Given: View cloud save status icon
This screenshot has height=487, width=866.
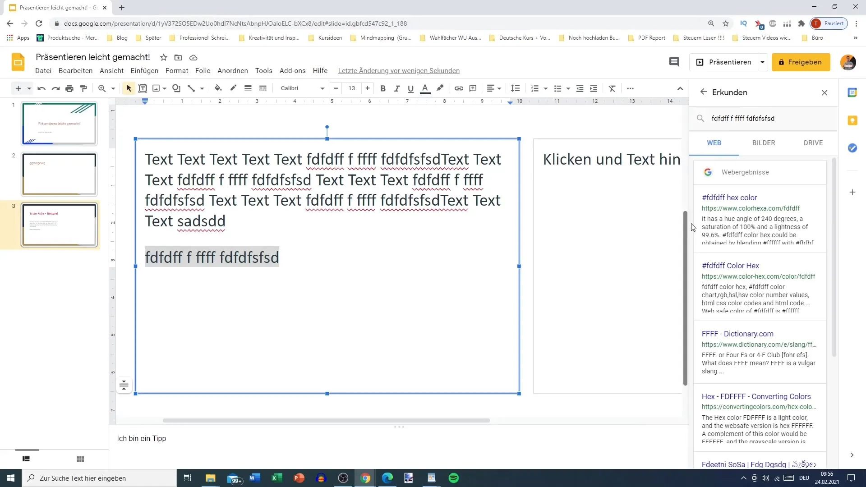Looking at the screenshot, I should (x=193, y=57).
